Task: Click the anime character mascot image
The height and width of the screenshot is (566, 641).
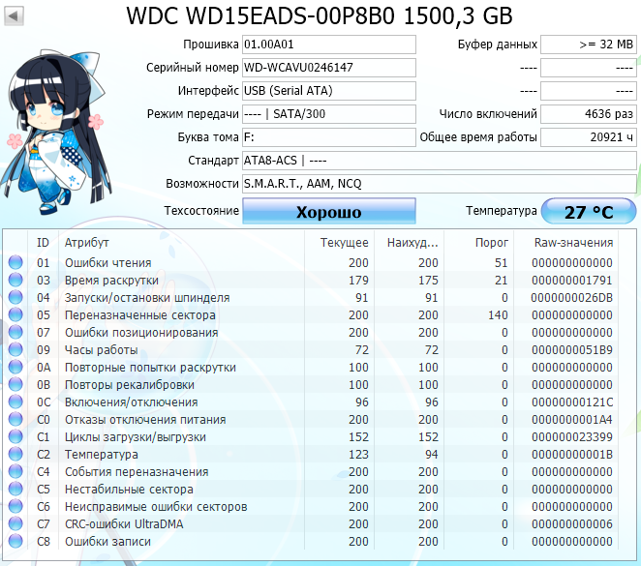Action: point(55,133)
